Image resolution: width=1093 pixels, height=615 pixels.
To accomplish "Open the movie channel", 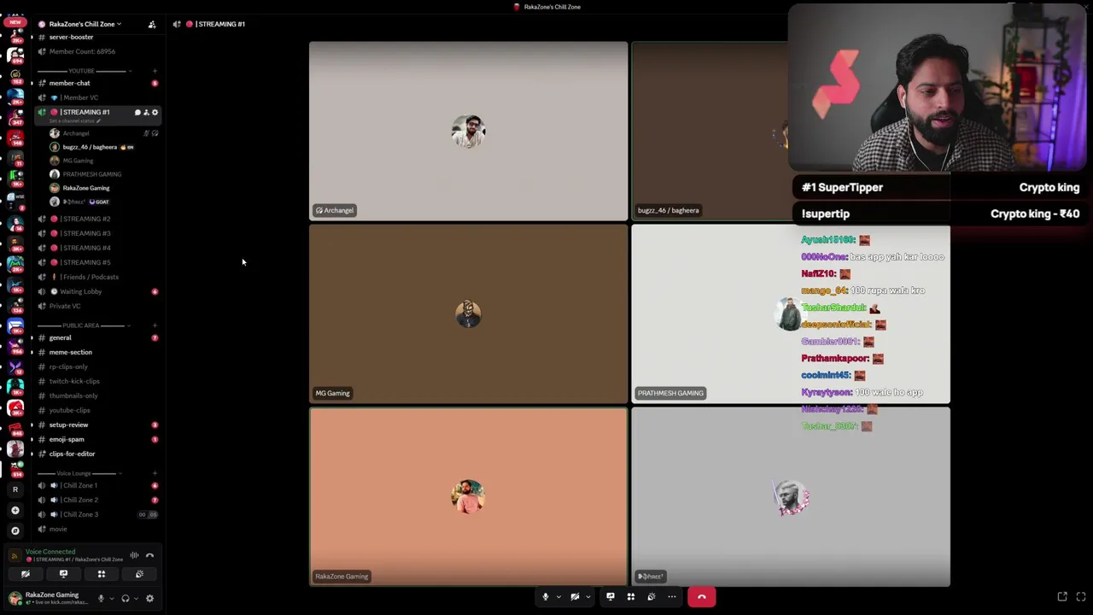I will (x=58, y=529).
